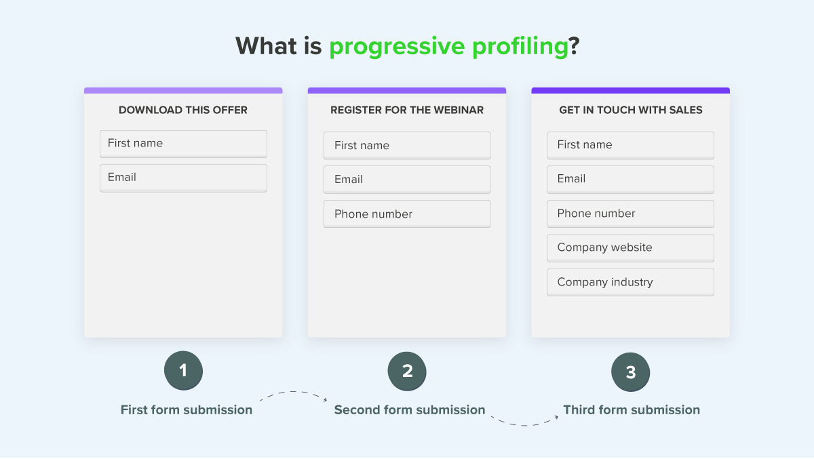The height and width of the screenshot is (459, 814).
Task: Focus First name field in webinar registration form
Action: pos(407,146)
